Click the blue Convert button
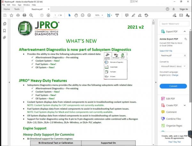The height and width of the screenshot is (146, 192). coord(173,86)
